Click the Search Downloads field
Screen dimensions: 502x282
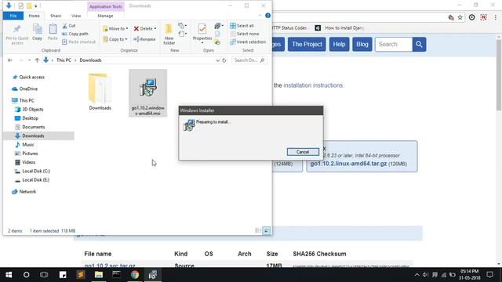click(x=249, y=60)
